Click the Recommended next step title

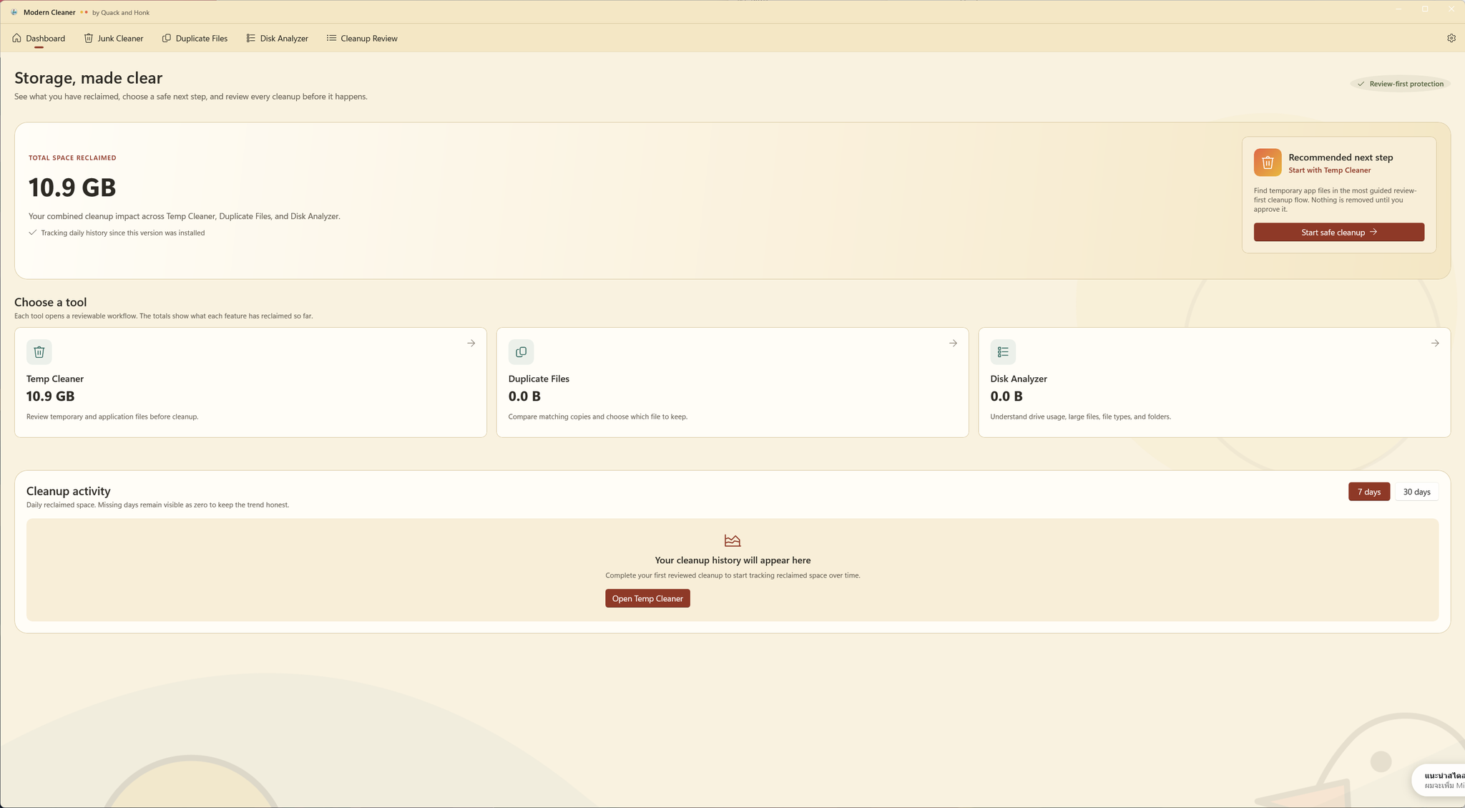point(1340,157)
